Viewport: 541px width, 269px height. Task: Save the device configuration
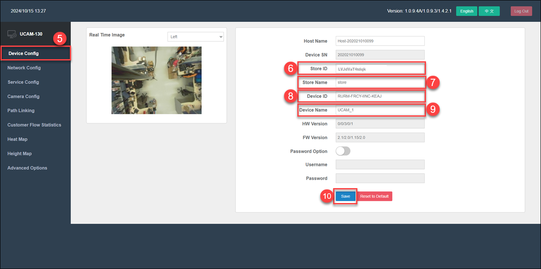click(x=345, y=196)
